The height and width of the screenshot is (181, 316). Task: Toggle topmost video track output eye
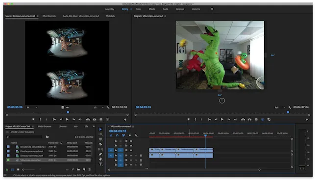point(131,141)
